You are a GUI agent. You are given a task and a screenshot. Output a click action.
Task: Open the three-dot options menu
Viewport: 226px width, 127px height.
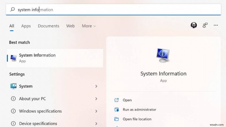coord(216,25)
